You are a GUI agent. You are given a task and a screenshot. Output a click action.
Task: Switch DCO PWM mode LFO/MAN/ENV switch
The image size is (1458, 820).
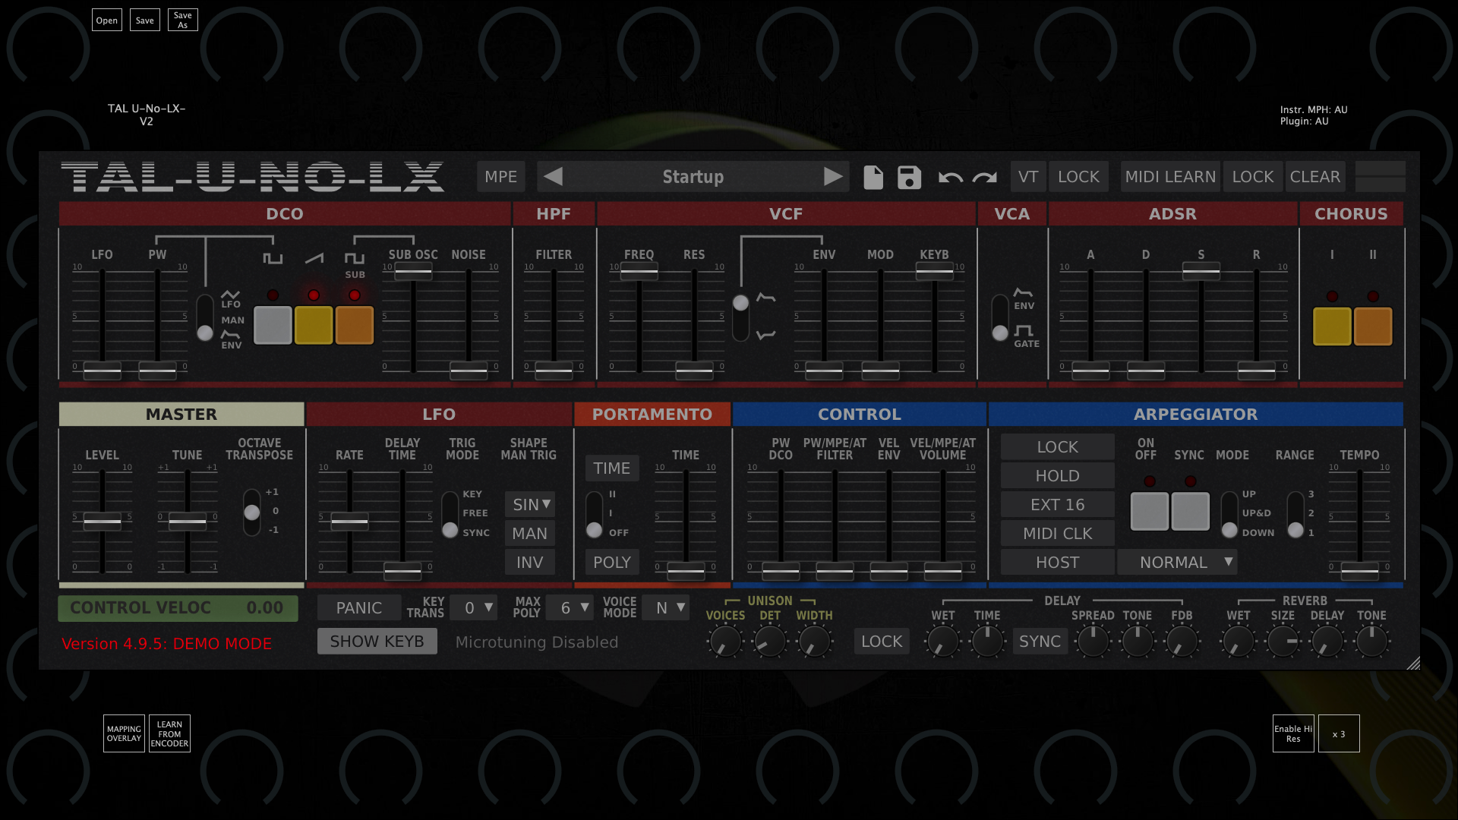tap(205, 318)
